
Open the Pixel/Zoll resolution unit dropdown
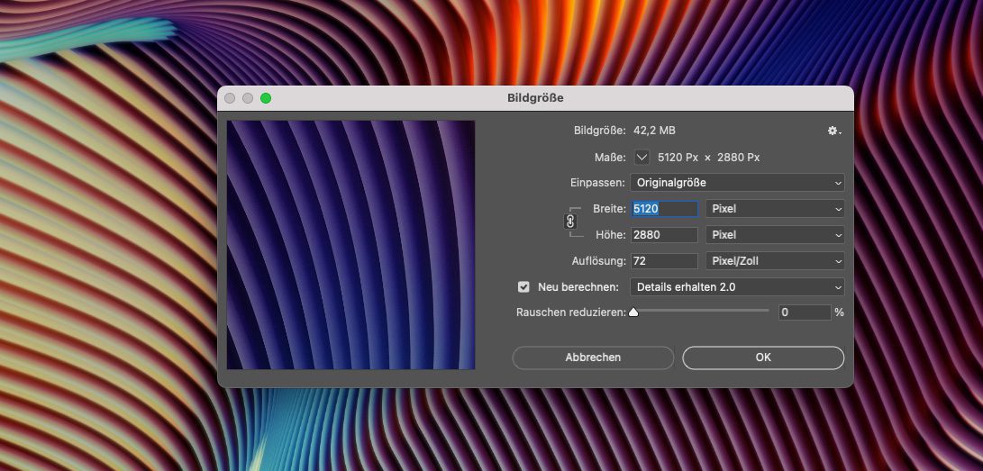tap(774, 261)
